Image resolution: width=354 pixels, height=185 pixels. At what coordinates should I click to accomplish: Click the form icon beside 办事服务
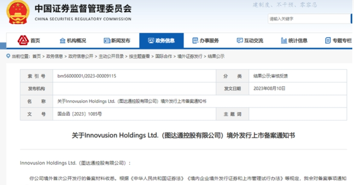point(195,40)
